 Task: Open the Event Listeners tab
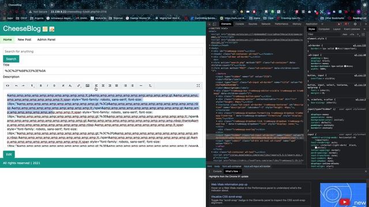(x=352, y=29)
